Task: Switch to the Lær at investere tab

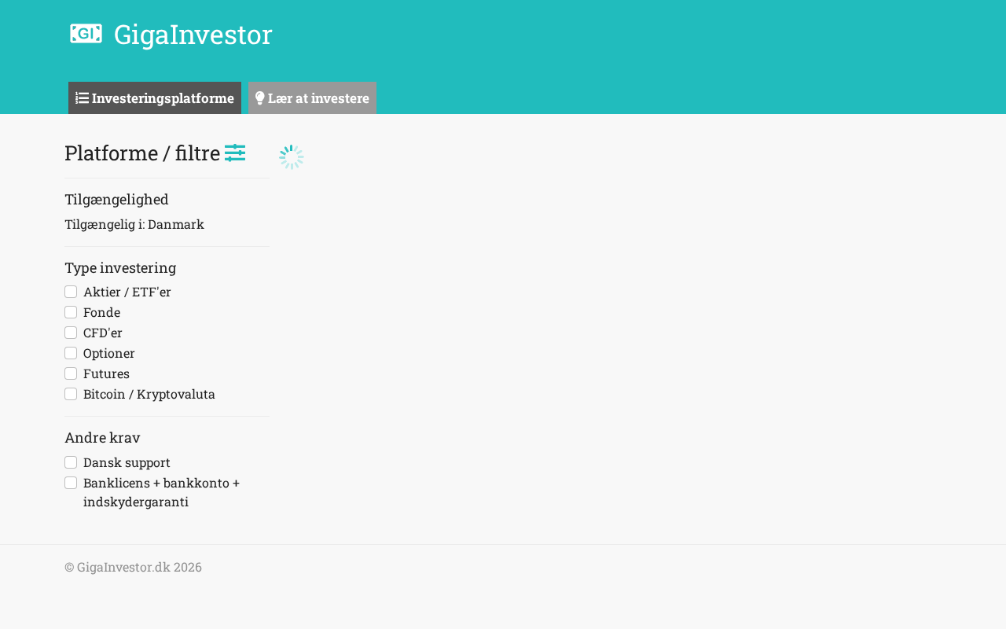Action: (x=312, y=98)
